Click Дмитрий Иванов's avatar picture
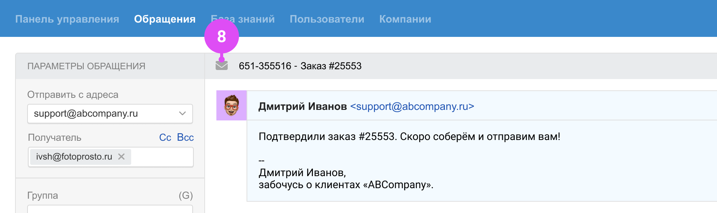 pos(231,105)
